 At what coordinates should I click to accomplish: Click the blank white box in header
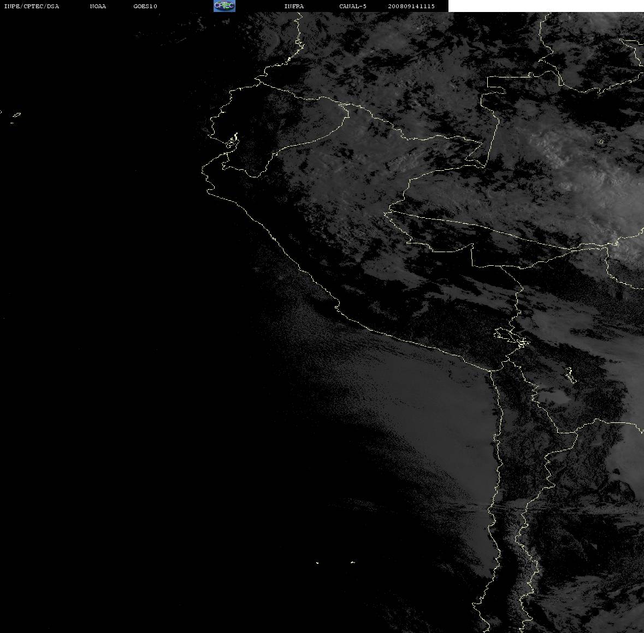546,6
